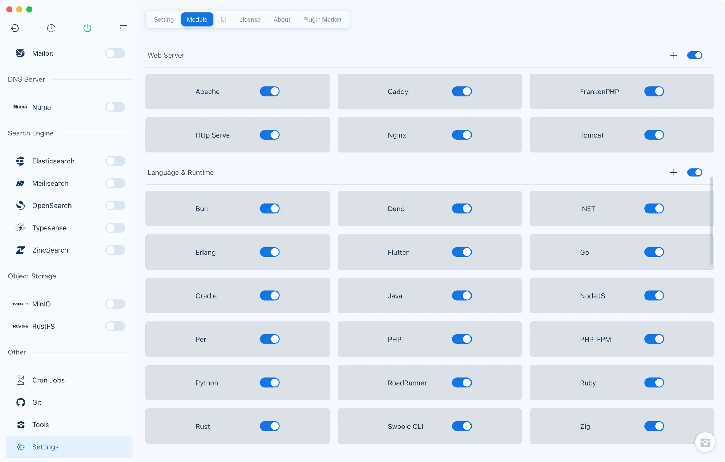Viewport: 725px width, 462px height.
Task: Click the Cron Jobs hourglass icon
Action: coord(21,380)
